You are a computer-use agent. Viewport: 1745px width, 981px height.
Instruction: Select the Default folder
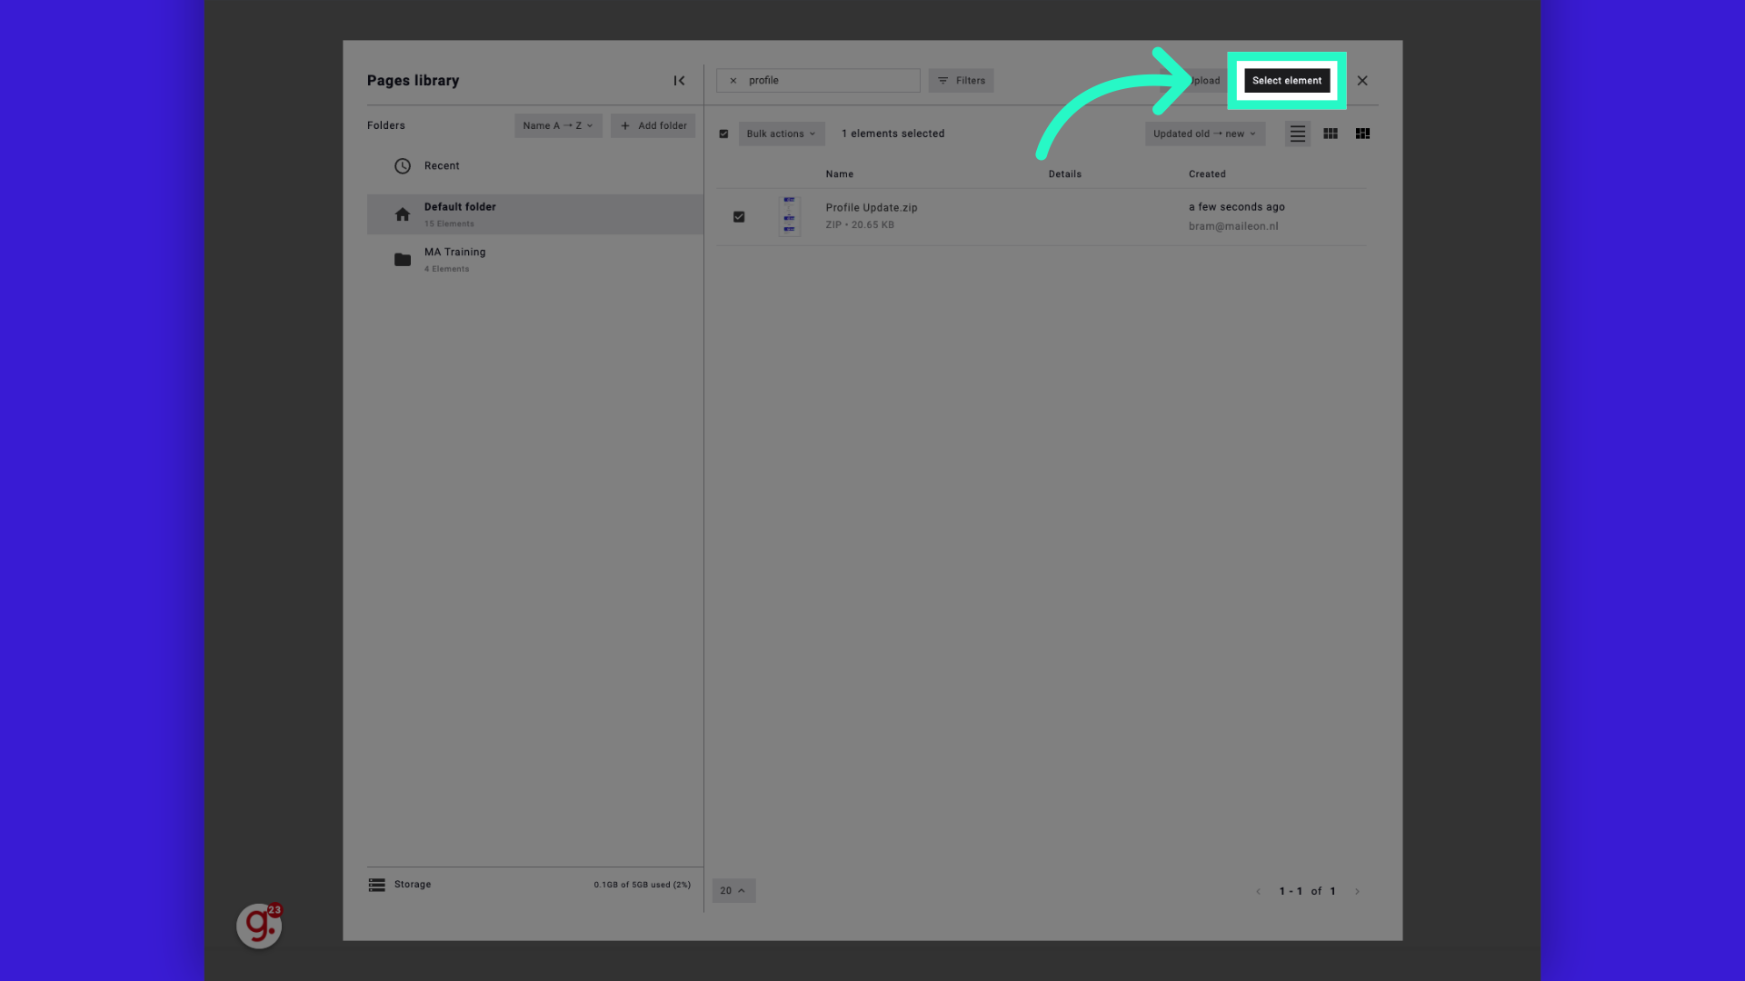[x=534, y=214]
